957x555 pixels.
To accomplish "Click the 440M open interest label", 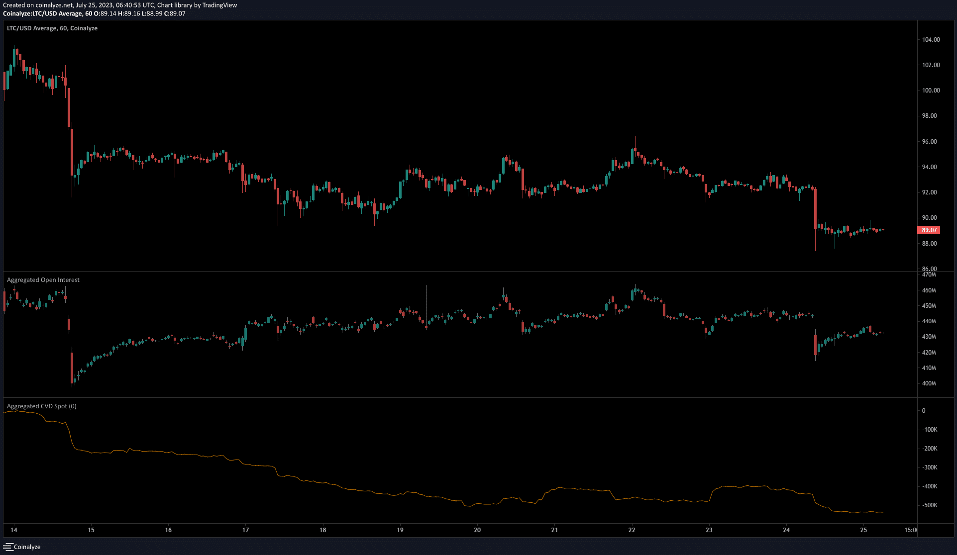I will (929, 321).
